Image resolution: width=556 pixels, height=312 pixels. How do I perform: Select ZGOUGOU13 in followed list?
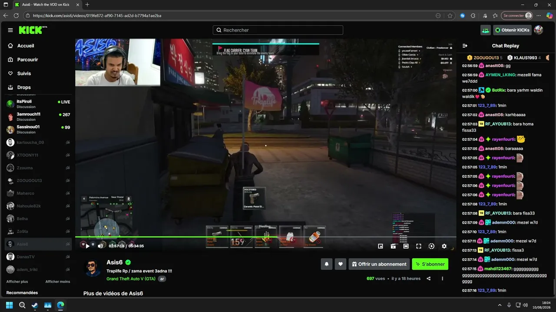pyautogui.click(x=38, y=180)
